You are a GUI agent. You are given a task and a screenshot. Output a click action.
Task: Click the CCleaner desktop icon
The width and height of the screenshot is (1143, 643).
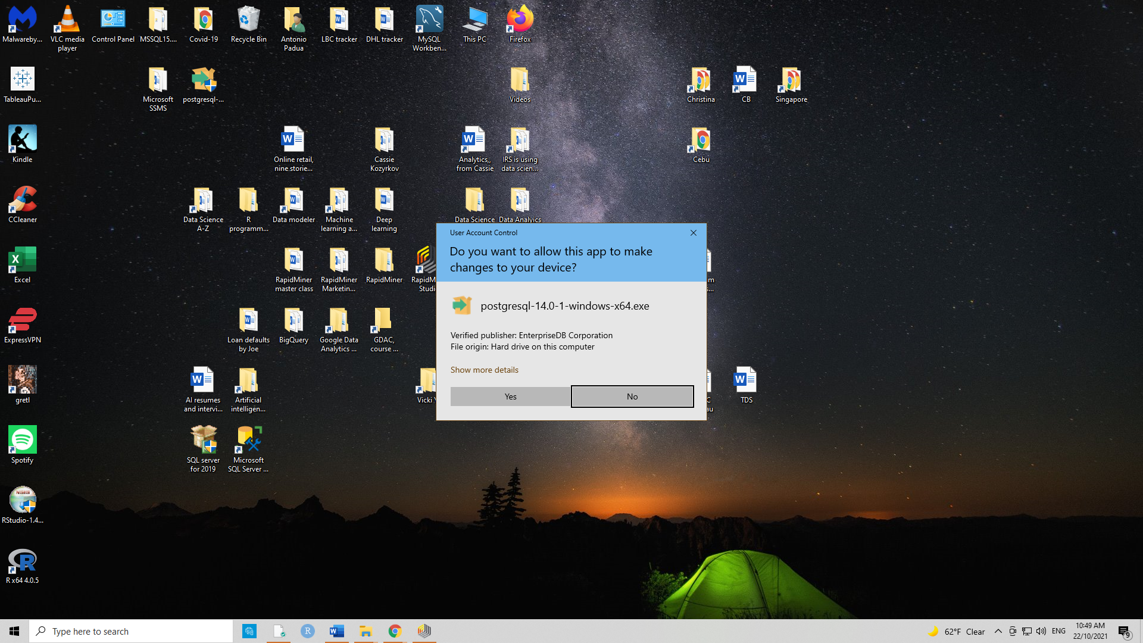coord(22,201)
